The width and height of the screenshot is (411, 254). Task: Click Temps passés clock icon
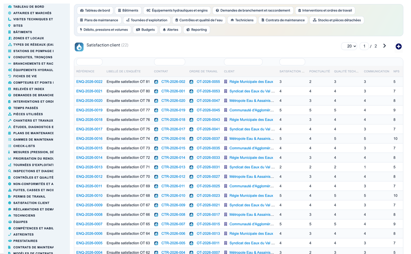point(10,108)
